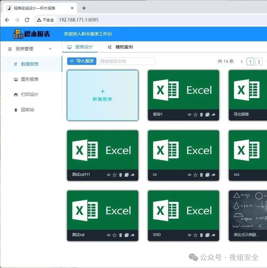Open 图形报表 in the sidebar
This screenshot has width=267, height=268.
pyautogui.click(x=26, y=79)
